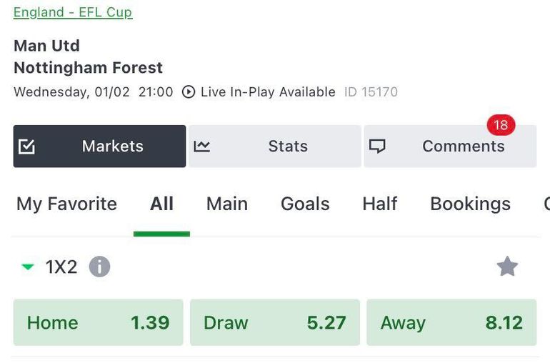Switch to the Bookings tab
550x363 pixels.
pyautogui.click(x=470, y=204)
